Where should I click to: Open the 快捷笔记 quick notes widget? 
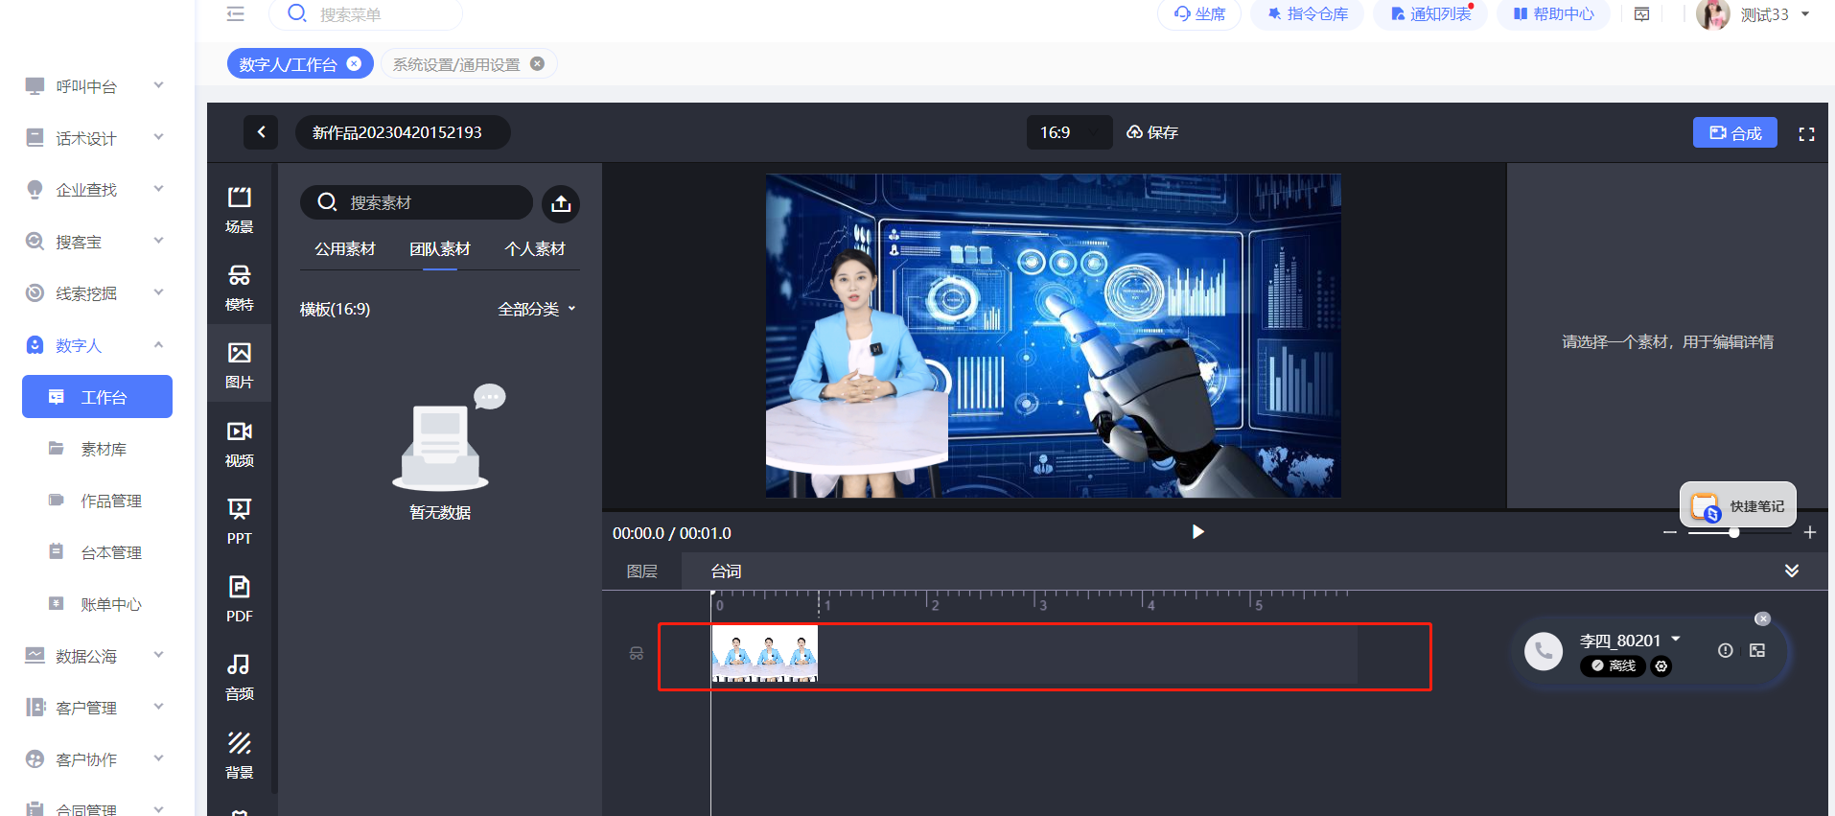pos(1738,506)
